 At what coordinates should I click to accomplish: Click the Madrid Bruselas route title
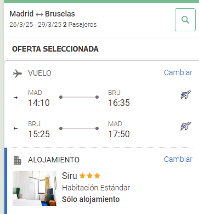pos(42,14)
